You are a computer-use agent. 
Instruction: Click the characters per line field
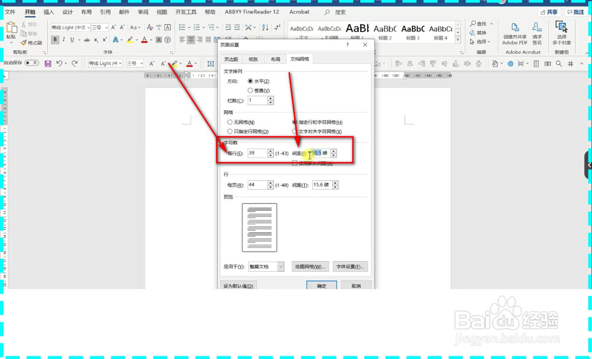click(257, 153)
